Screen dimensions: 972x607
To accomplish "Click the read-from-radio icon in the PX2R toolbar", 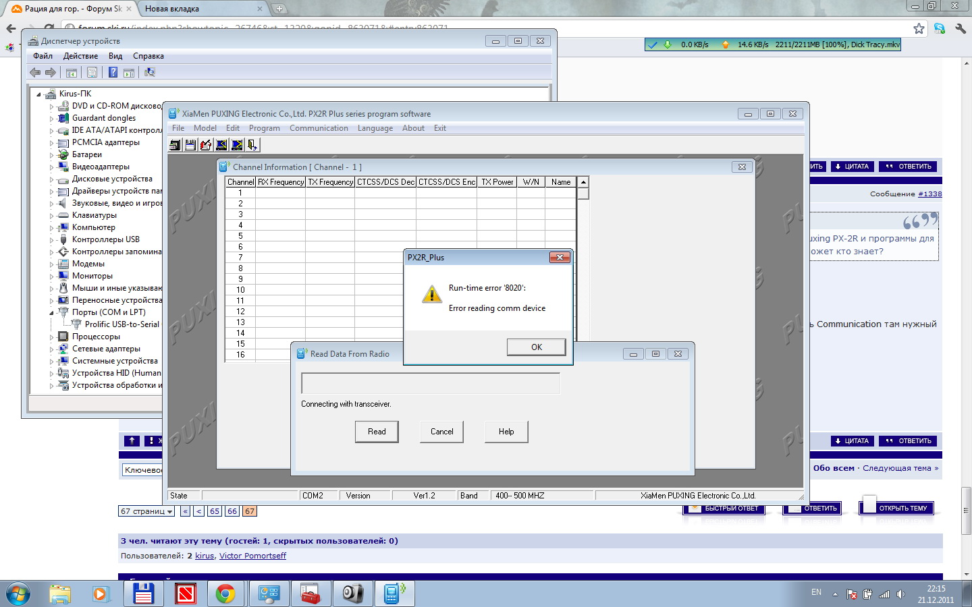I will [221, 145].
